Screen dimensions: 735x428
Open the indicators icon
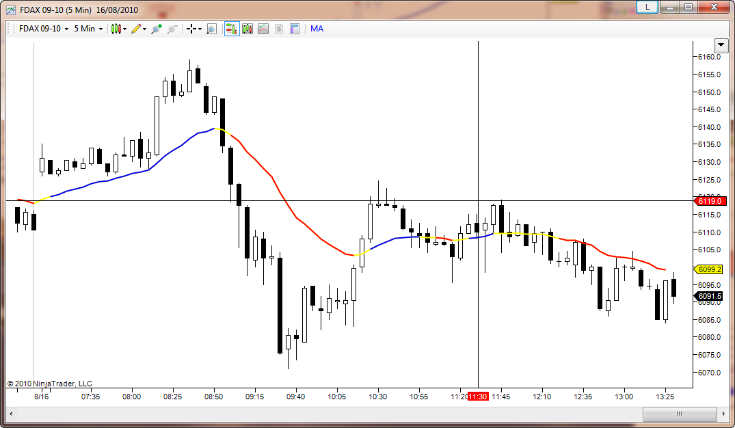(263, 29)
